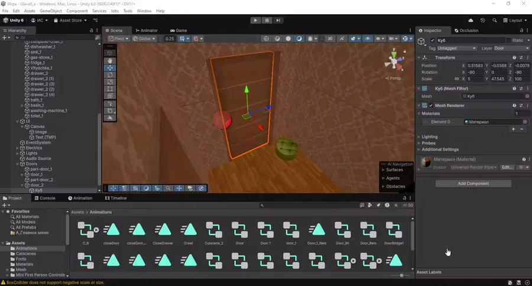The image size is (532, 286).
Task: Click the Pause button
Action: (x=267, y=20)
